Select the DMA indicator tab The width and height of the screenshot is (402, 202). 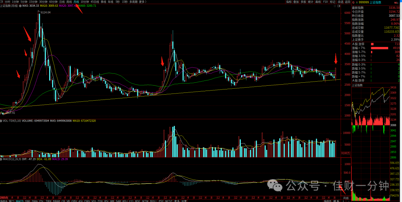35,201
